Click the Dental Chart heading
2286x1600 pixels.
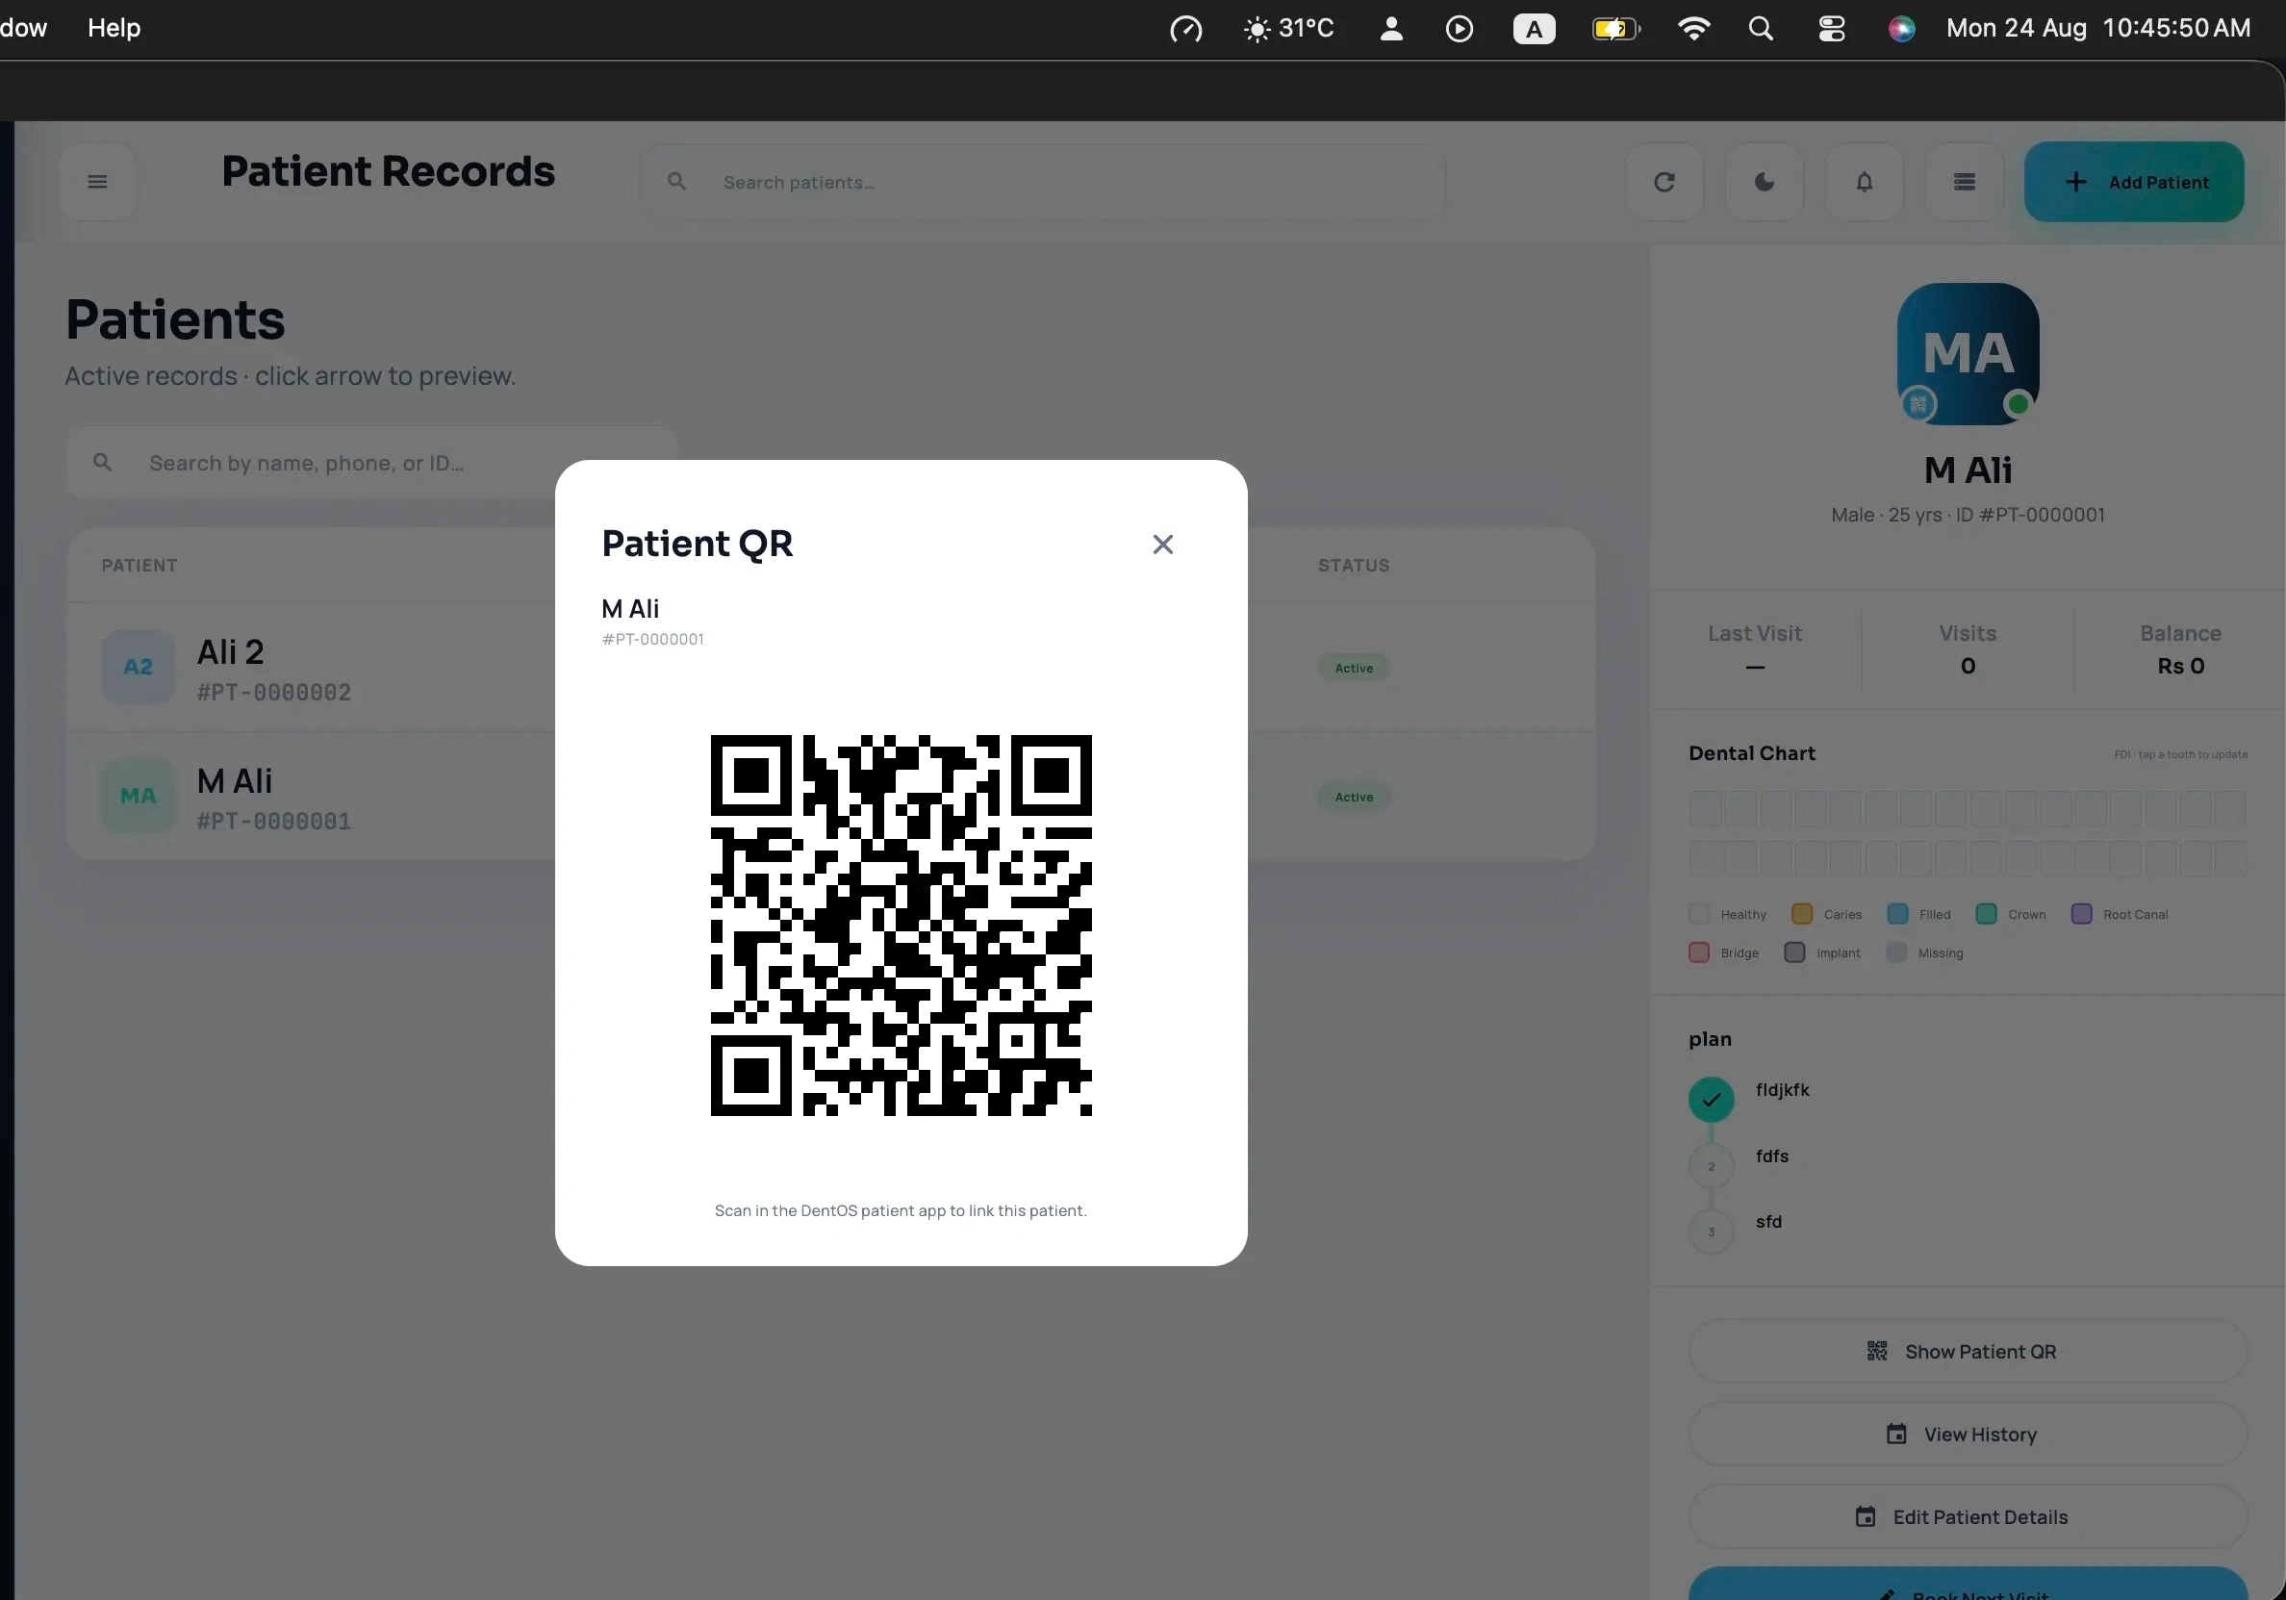(1751, 753)
